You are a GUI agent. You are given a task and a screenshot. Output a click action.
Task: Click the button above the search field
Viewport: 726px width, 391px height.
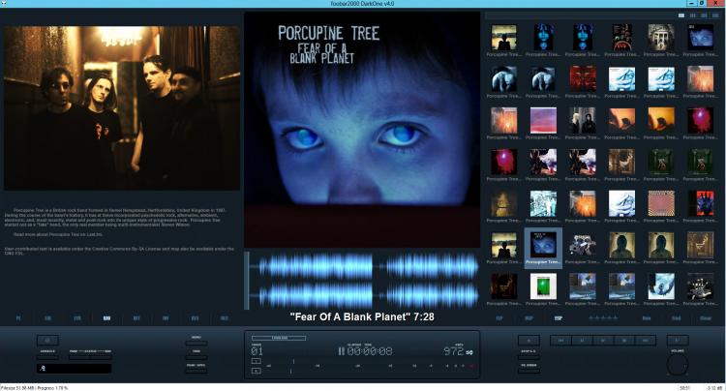(x=47, y=341)
